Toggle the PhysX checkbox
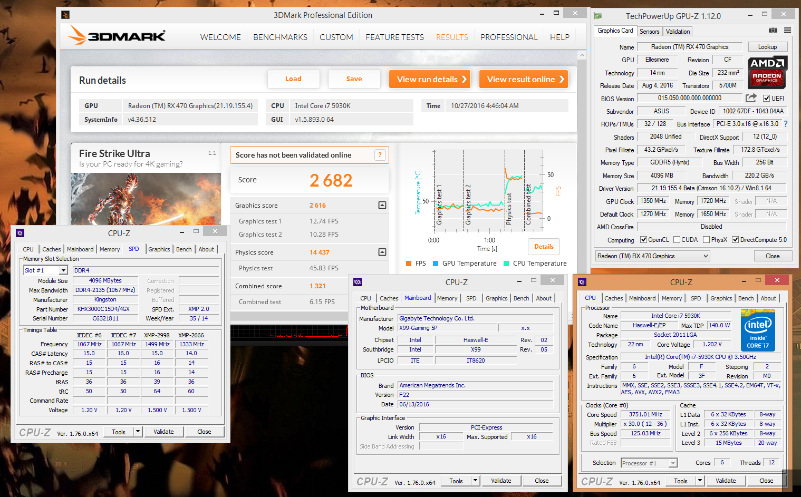This screenshot has width=801, height=497. (x=706, y=240)
